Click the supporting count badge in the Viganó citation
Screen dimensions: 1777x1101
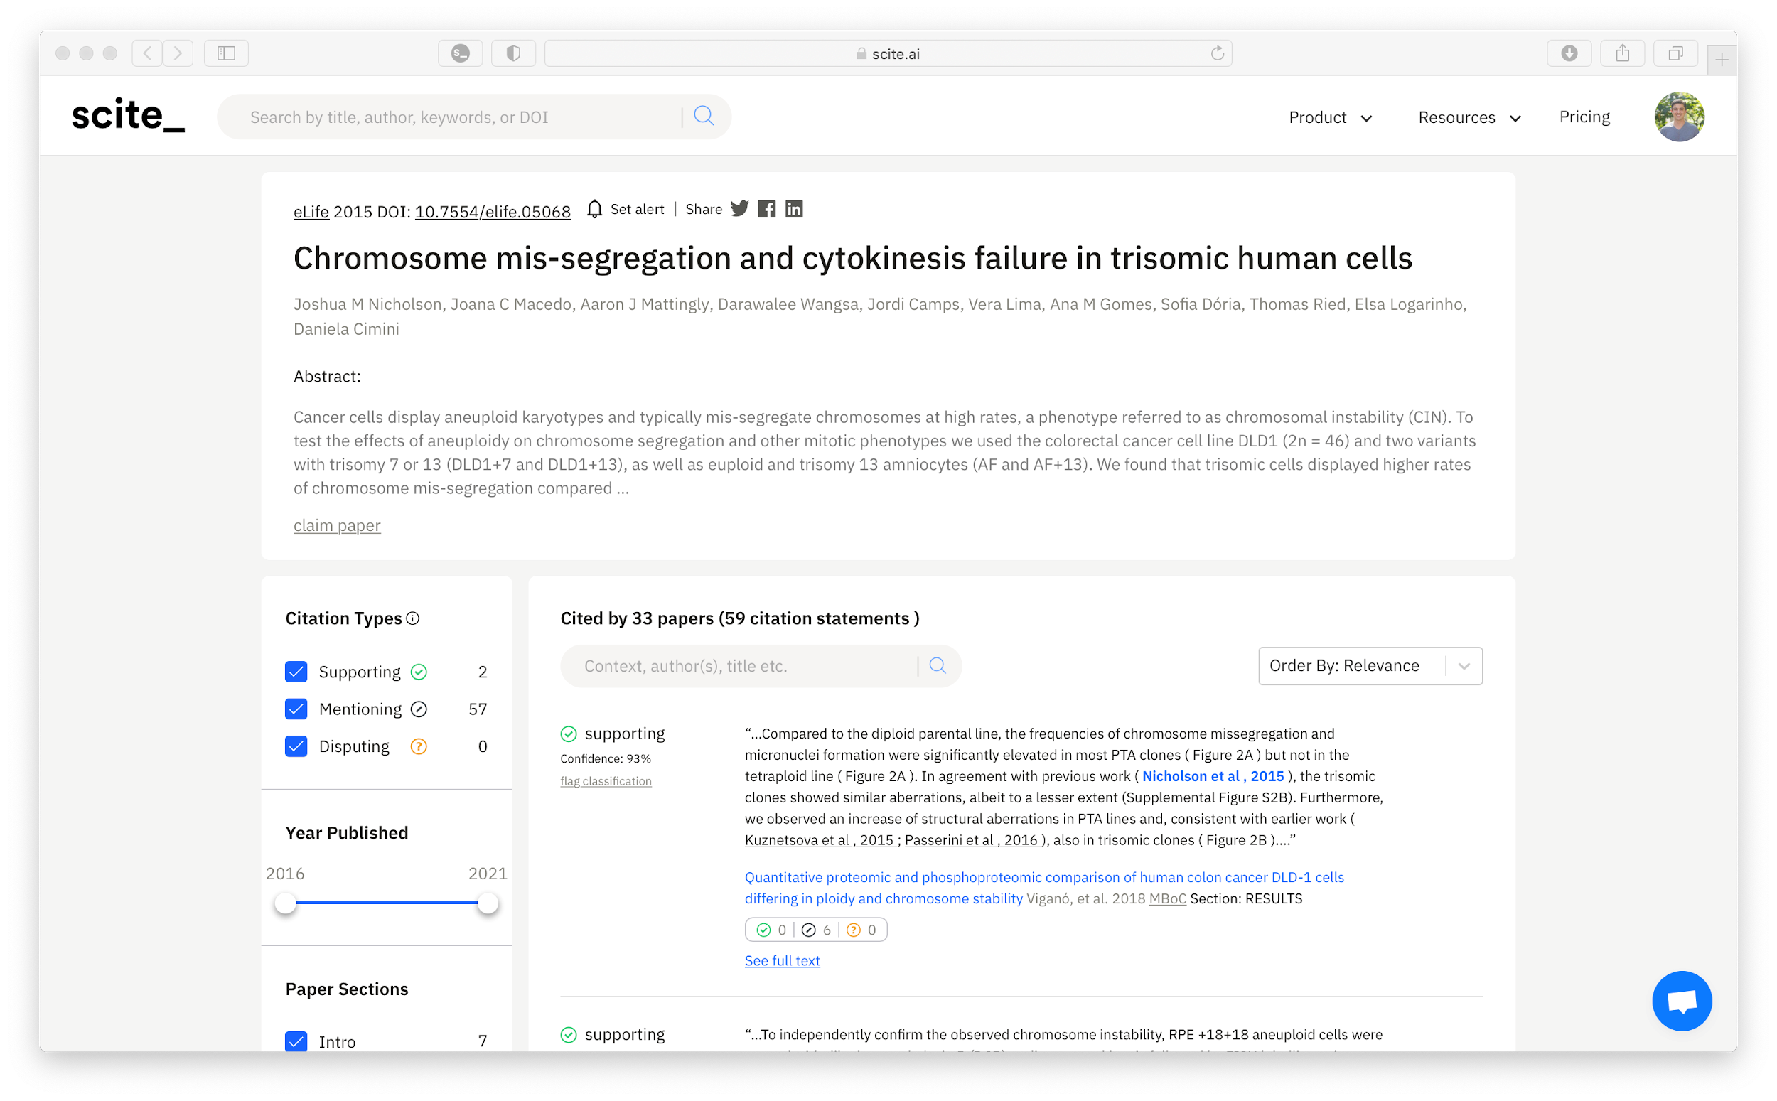[771, 930]
